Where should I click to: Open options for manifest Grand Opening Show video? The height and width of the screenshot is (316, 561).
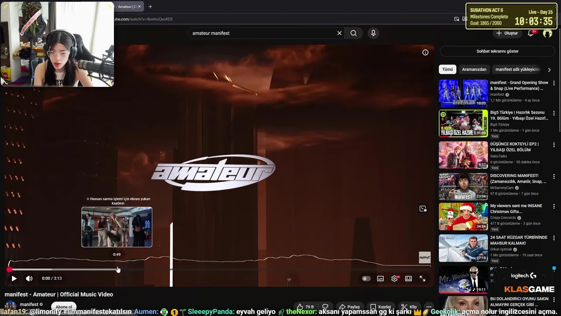[x=554, y=83]
